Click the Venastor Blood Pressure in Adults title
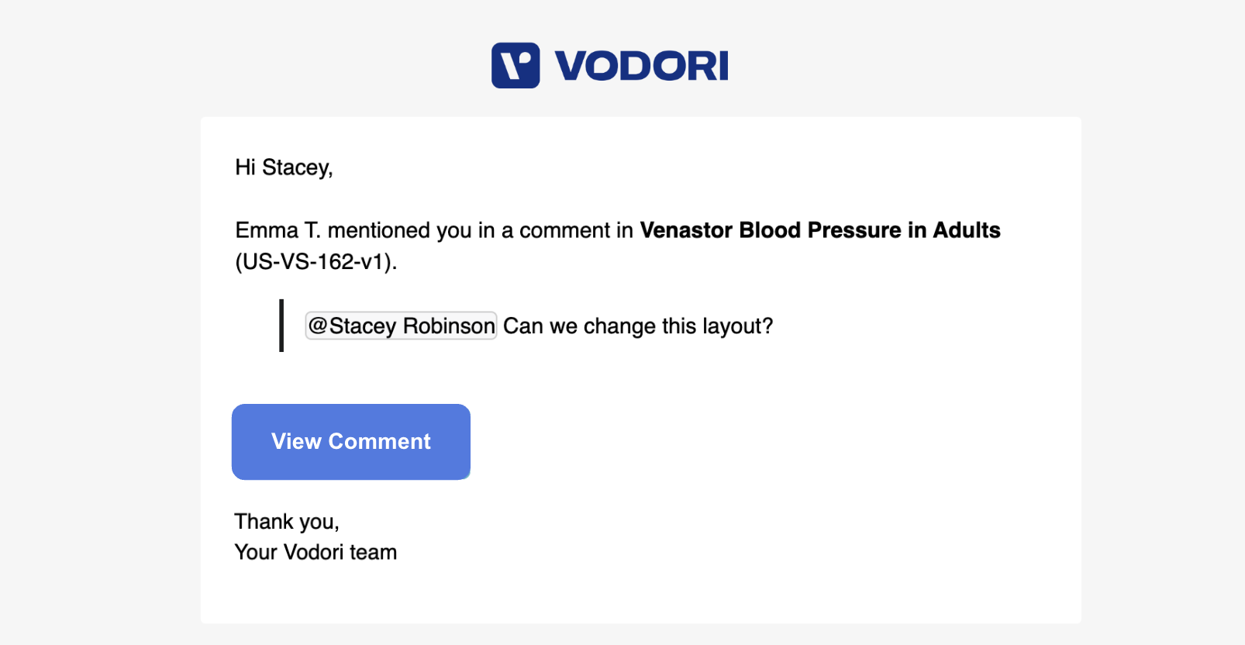Image resolution: width=1245 pixels, height=645 pixels. (x=820, y=230)
